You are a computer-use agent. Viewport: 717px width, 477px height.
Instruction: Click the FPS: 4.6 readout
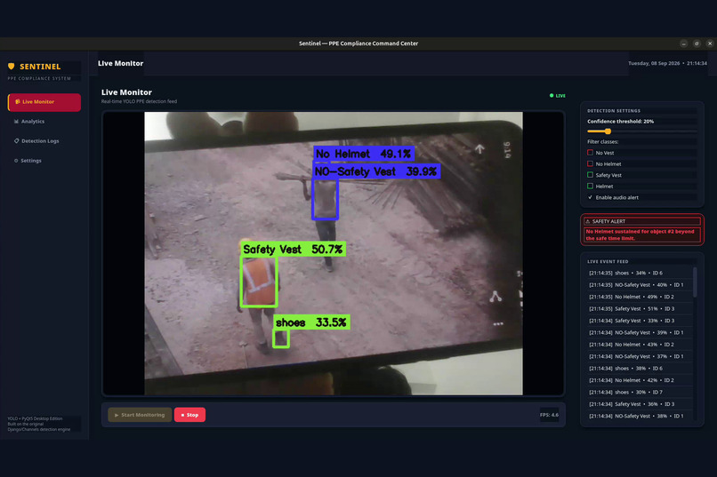pyautogui.click(x=549, y=415)
